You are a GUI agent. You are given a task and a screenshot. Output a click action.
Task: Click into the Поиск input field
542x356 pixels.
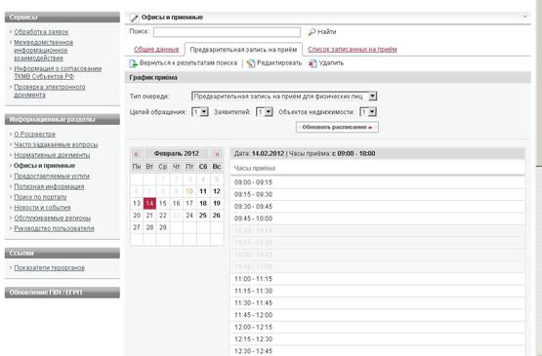pos(227,32)
